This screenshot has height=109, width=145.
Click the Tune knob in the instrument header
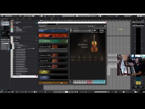click(x=95, y=30)
